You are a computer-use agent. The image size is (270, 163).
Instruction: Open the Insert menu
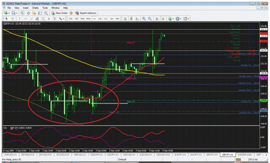25,8
